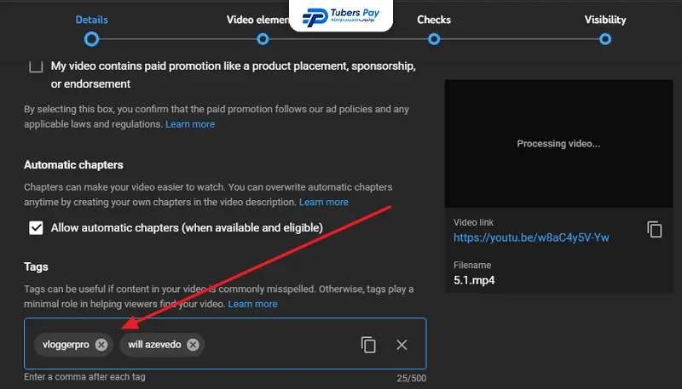Select the Video elements step circle
Screen dimensions: 682x389
pyautogui.click(x=263, y=39)
